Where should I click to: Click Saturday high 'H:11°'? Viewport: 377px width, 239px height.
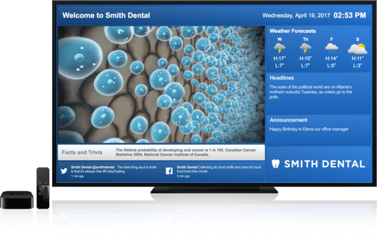357,58
